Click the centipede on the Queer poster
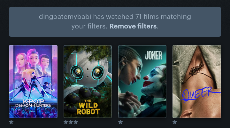Image resolution: width=230 pixels, height=128 pixels. pos(196,69)
